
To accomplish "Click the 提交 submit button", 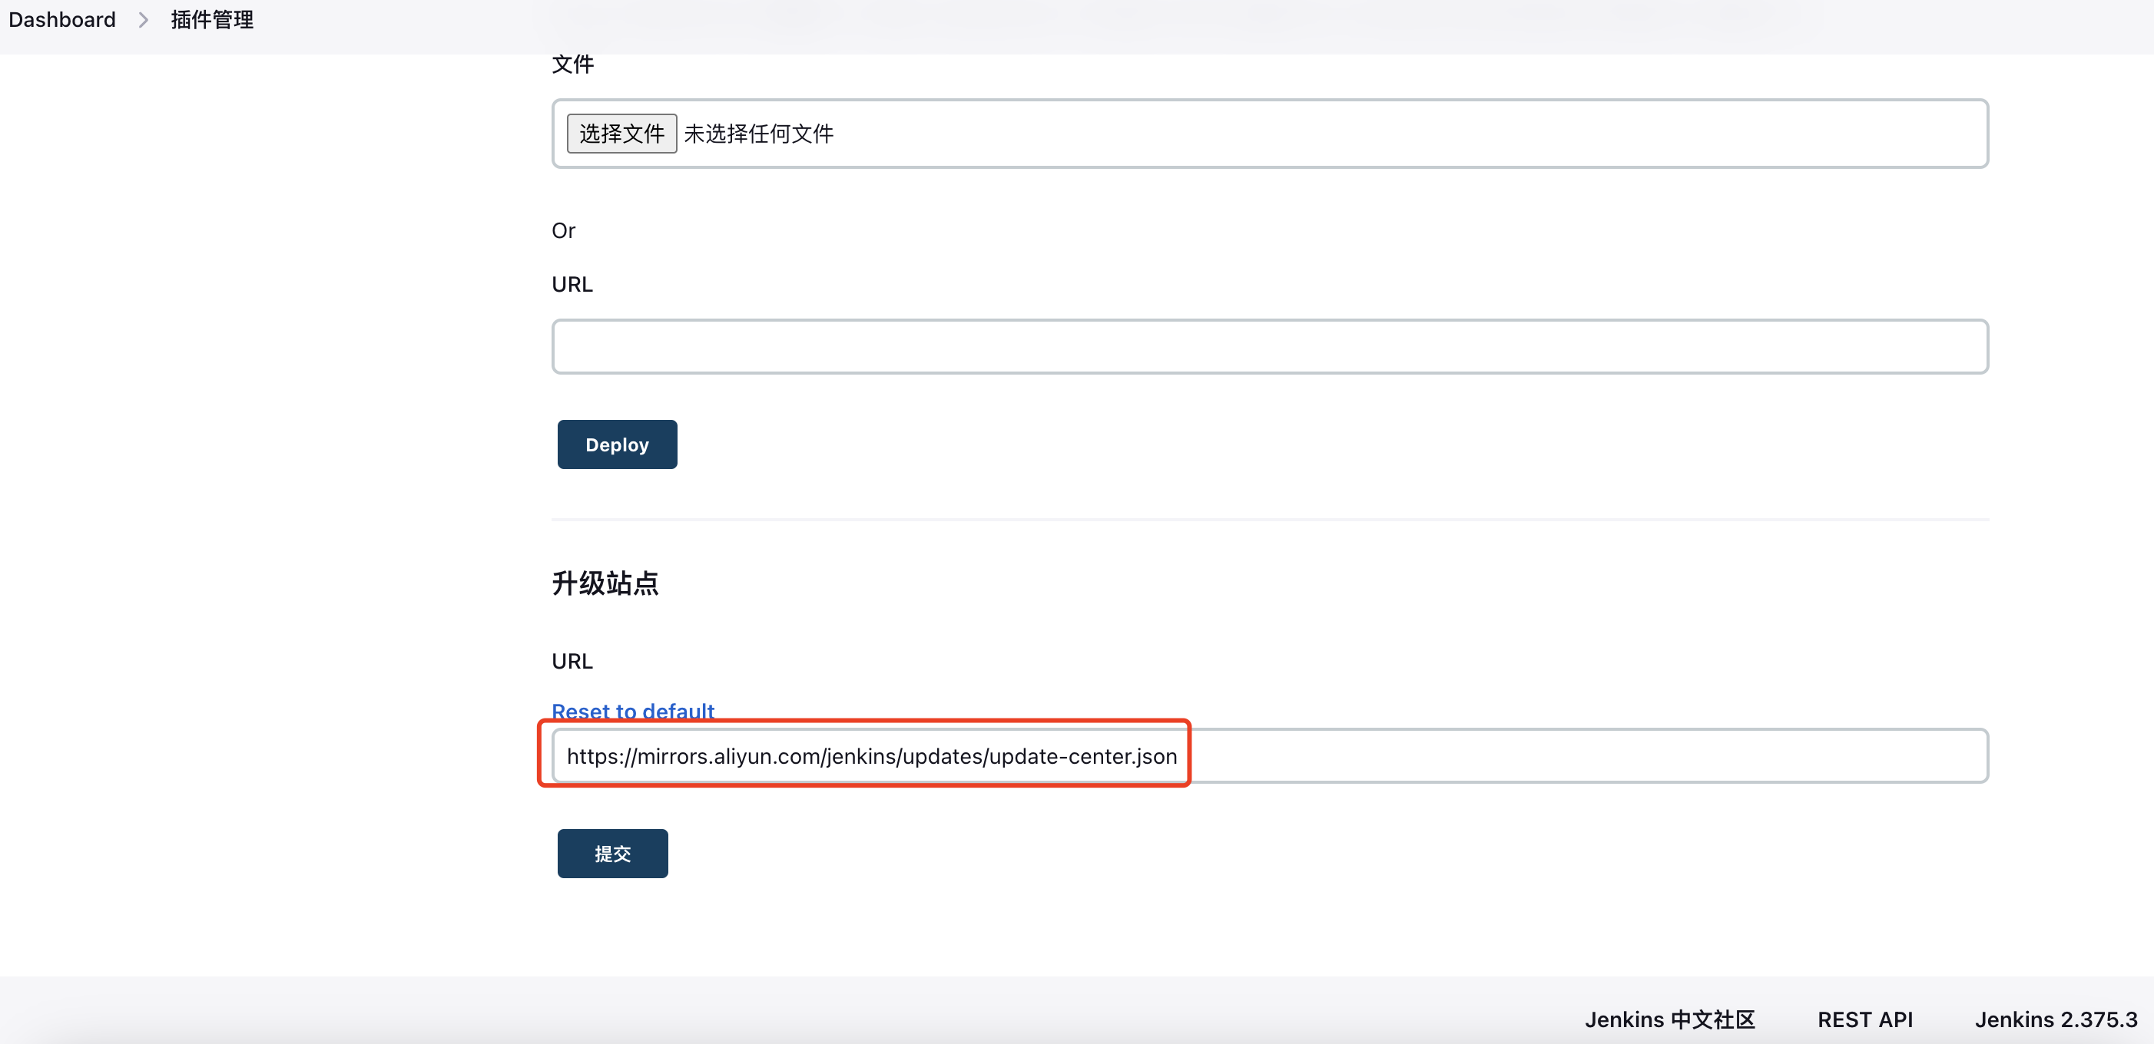I will (x=613, y=854).
